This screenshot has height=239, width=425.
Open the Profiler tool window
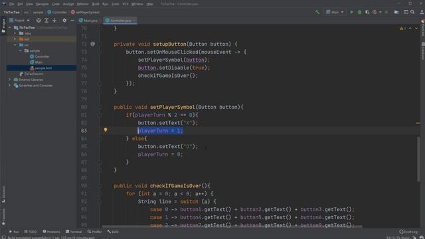(x=94, y=232)
